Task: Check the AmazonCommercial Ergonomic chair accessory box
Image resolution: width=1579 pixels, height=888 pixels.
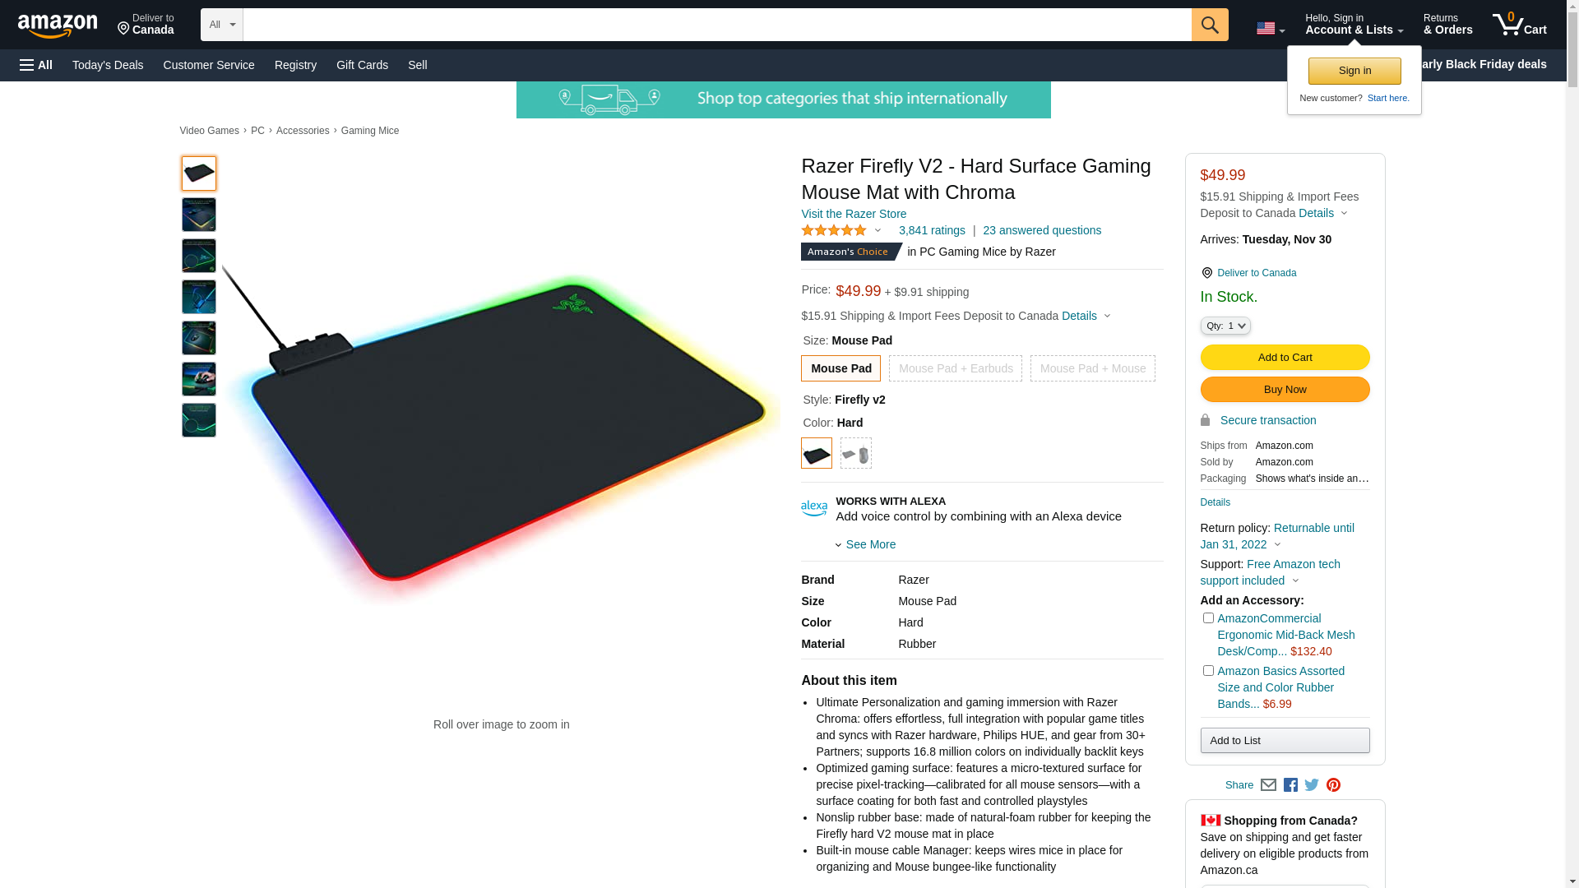Action: coord(1208,618)
